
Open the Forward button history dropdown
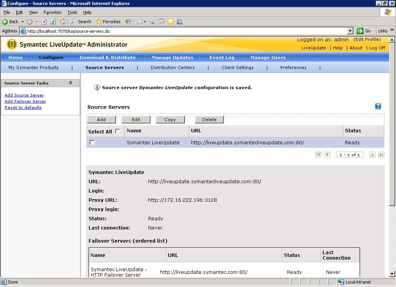(x=37, y=22)
